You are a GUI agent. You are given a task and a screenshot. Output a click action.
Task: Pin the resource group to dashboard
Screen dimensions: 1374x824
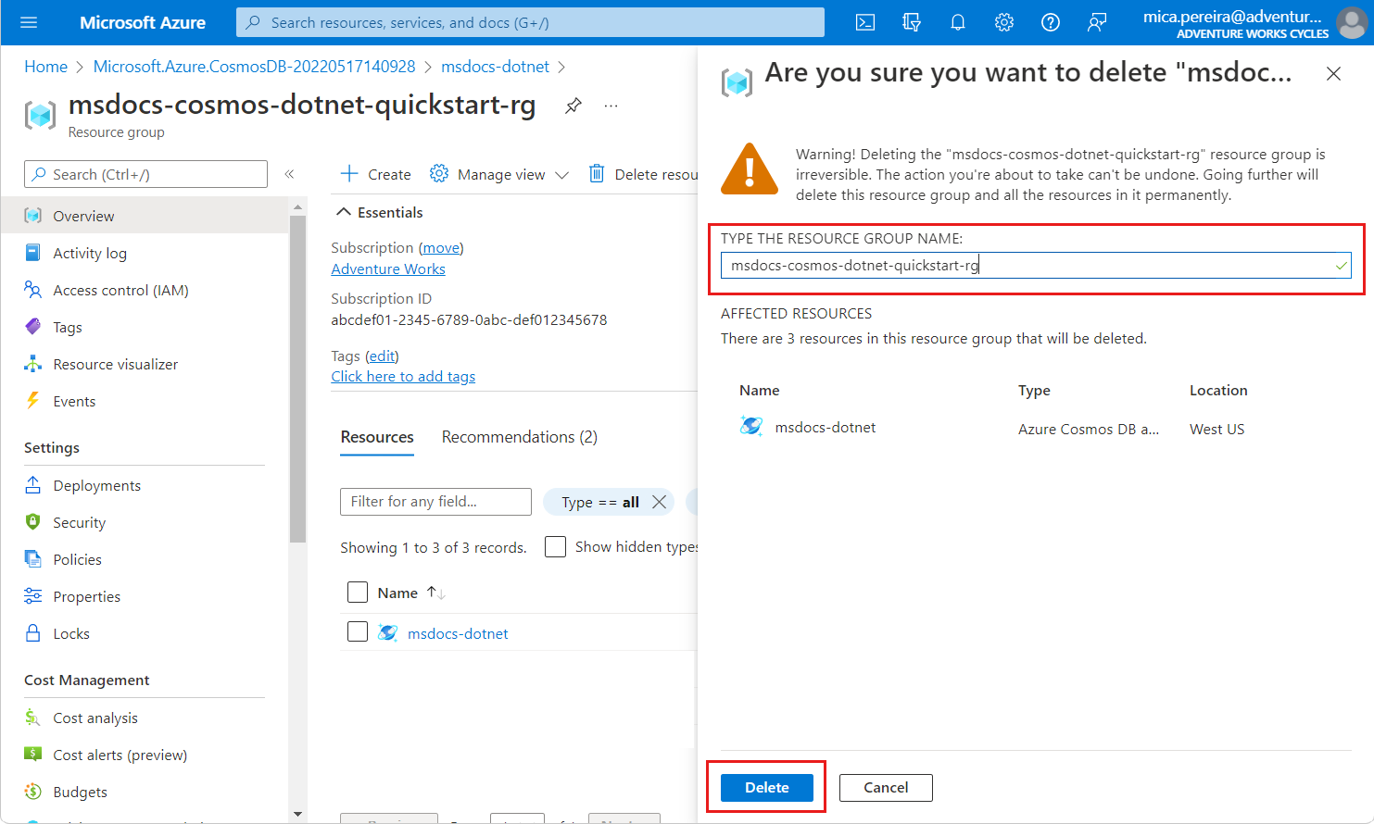pyautogui.click(x=574, y=106)
